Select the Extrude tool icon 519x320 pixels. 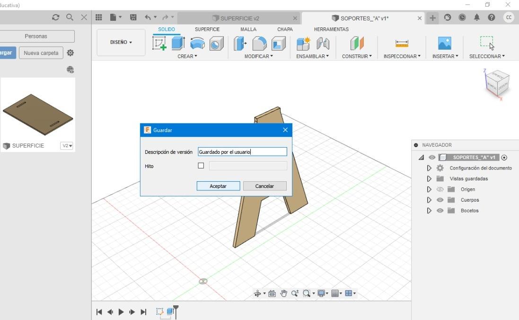178,44
